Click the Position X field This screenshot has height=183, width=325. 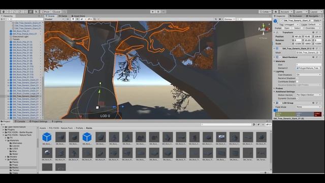point(298,37)
